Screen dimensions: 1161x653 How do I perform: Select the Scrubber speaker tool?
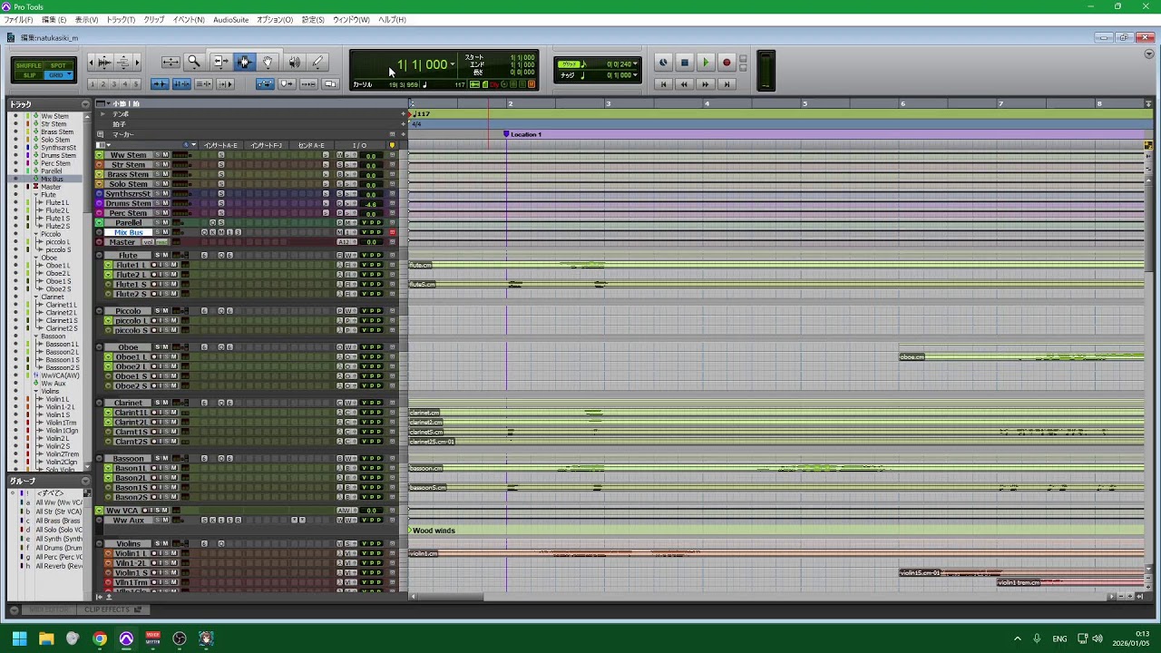[x=294, y=62]
